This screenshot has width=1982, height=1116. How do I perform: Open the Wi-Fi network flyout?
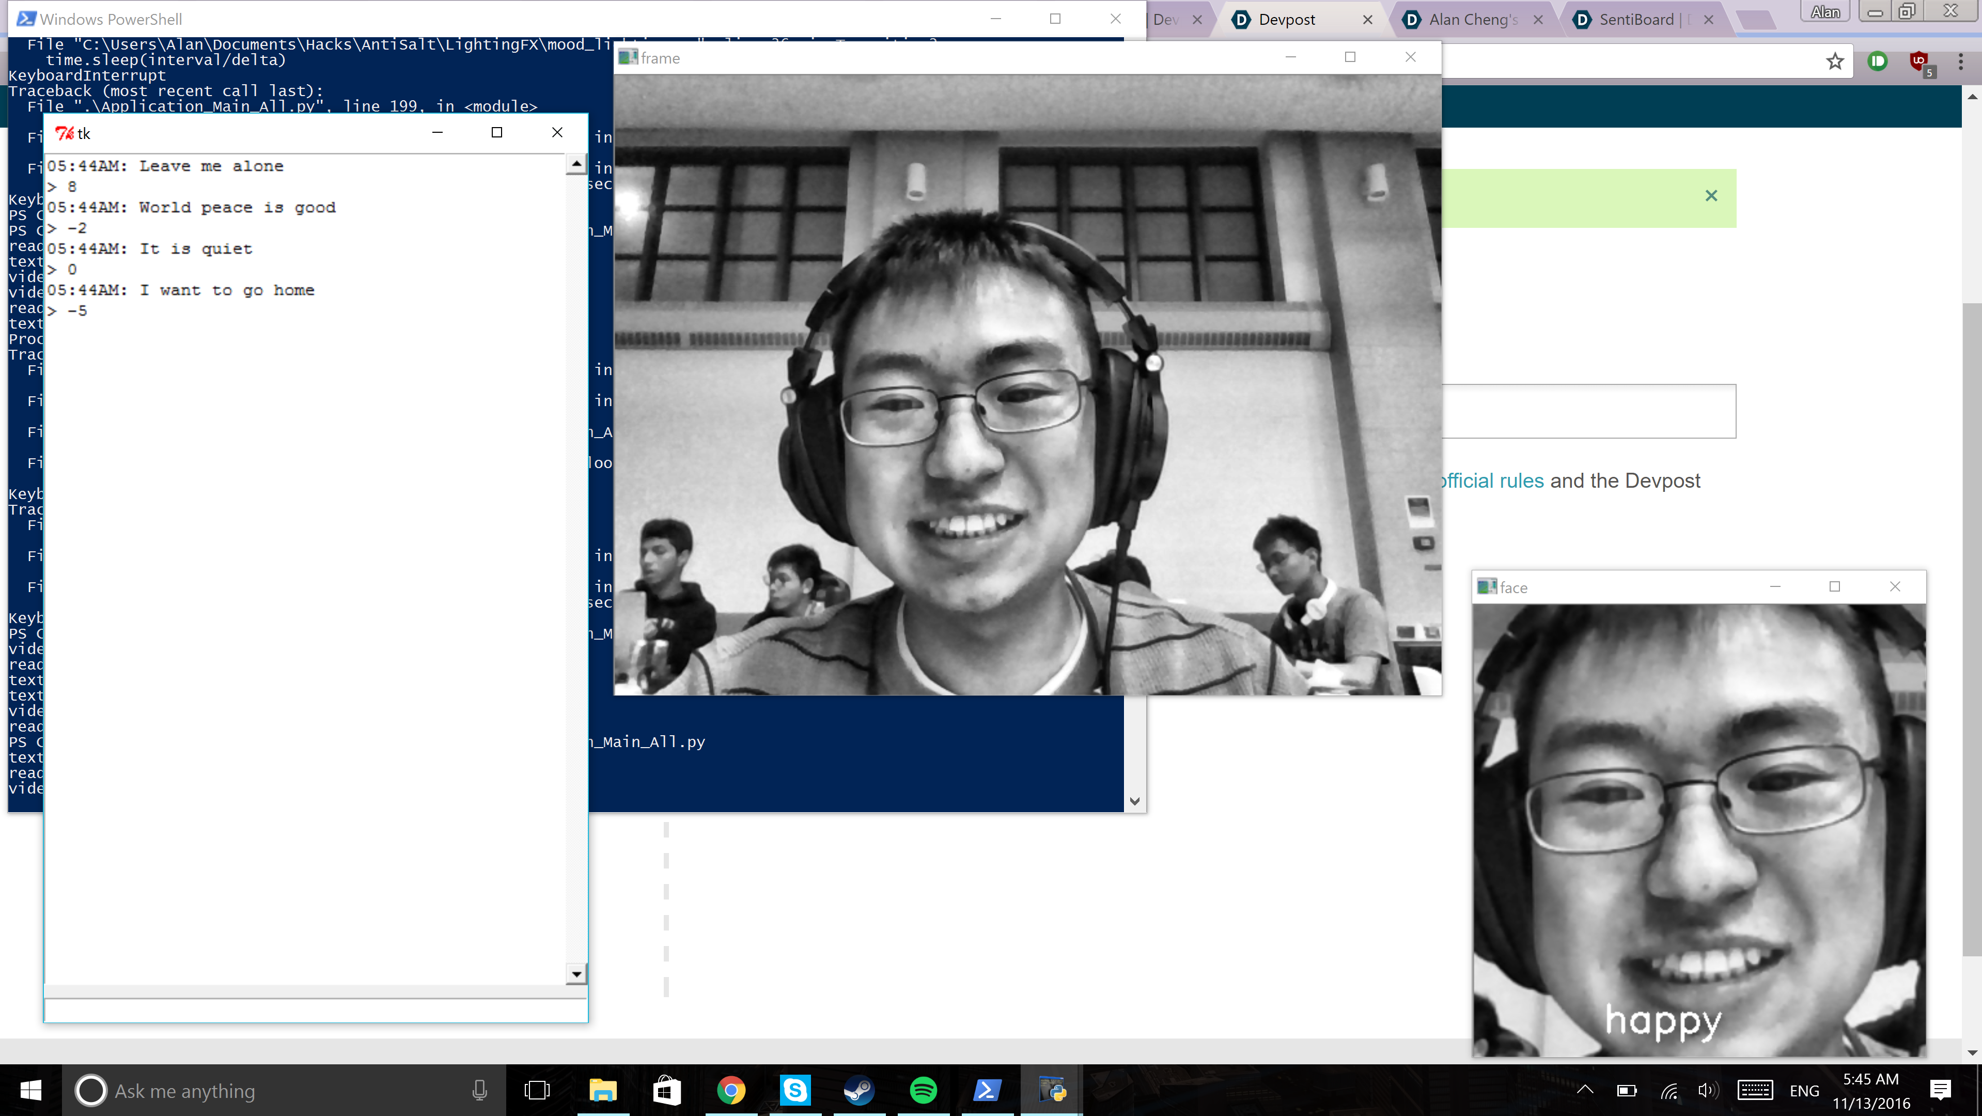(1668, 1091)
